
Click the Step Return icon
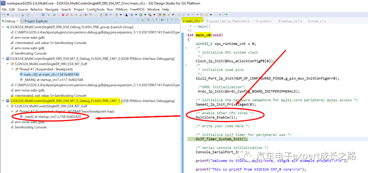click(x=80, y=15)
